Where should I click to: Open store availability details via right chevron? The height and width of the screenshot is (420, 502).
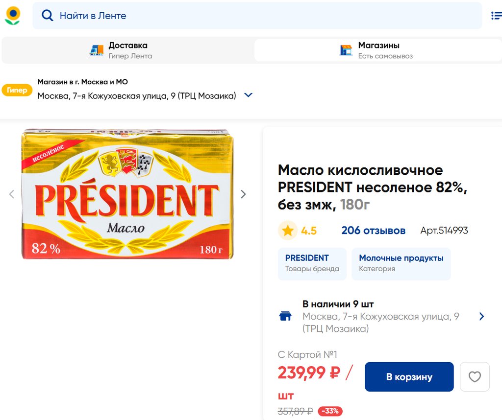pos(481,316)
